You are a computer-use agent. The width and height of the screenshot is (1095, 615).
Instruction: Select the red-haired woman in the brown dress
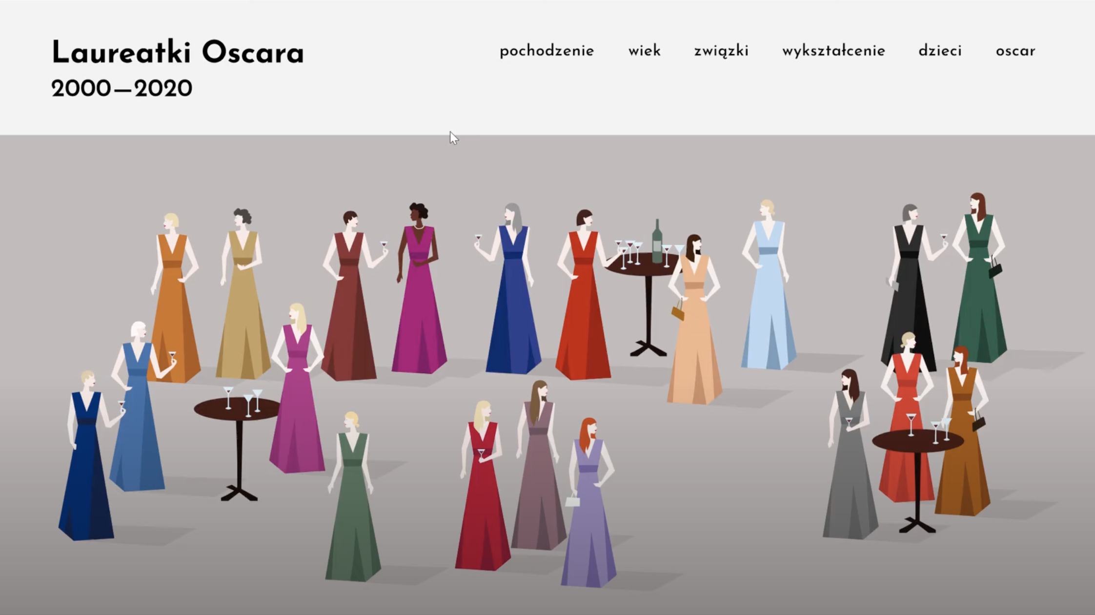point(962,431)
